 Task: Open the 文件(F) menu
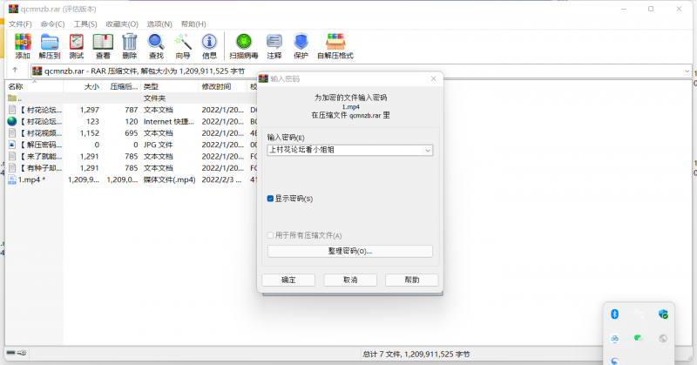(20, 24)
